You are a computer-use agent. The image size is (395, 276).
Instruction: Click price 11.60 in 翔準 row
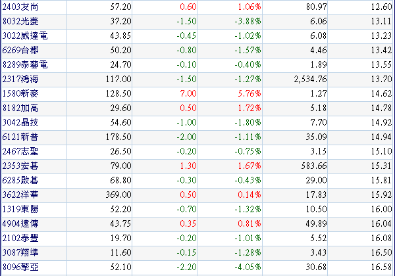pyautogui.click(x=120, y=252)
